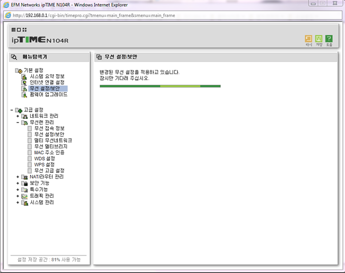Click the hollow-square layout icon above the logo
The width and height of the screenshot is (345, 273).
click(19, 30)
